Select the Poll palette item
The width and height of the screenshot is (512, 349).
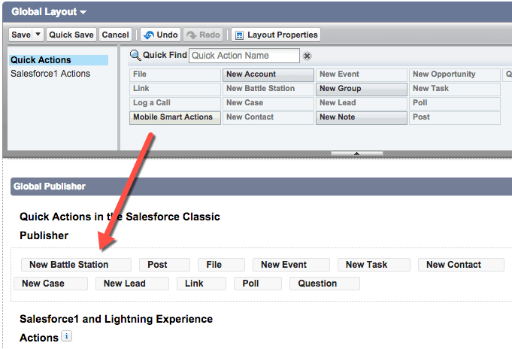[x=455, y=103]
